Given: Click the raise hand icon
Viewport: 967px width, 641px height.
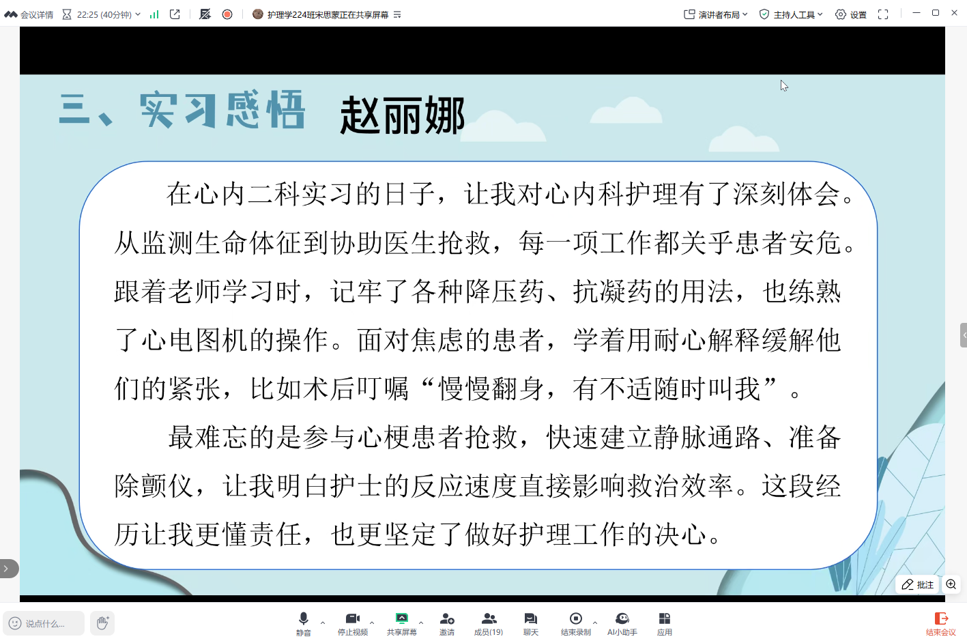Looking at the screenshot, I should (102, 623).
